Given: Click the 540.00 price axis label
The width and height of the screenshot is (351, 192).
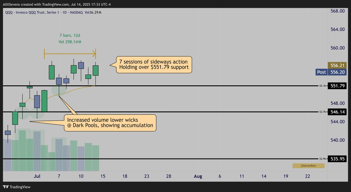Looking at the screenshot, I should pos(337,140).
